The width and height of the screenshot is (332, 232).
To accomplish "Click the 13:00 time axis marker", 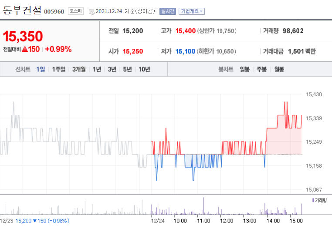I will [250, 221].
